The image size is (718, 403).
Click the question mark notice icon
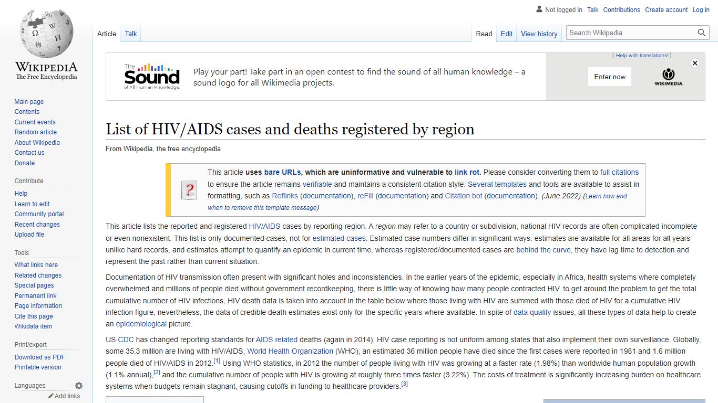tap(189, 190)
